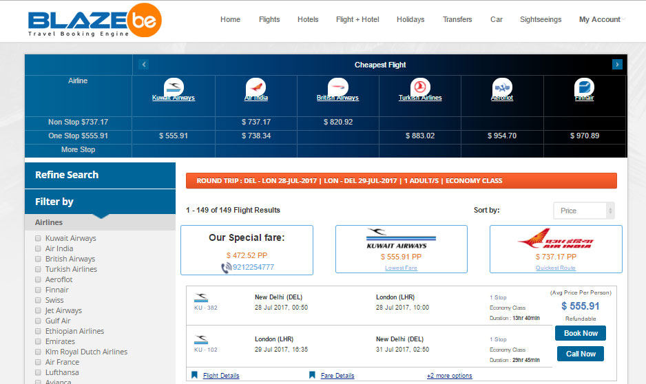Check the British Airways filter
The image size is (646, 384).
[38, 259]
